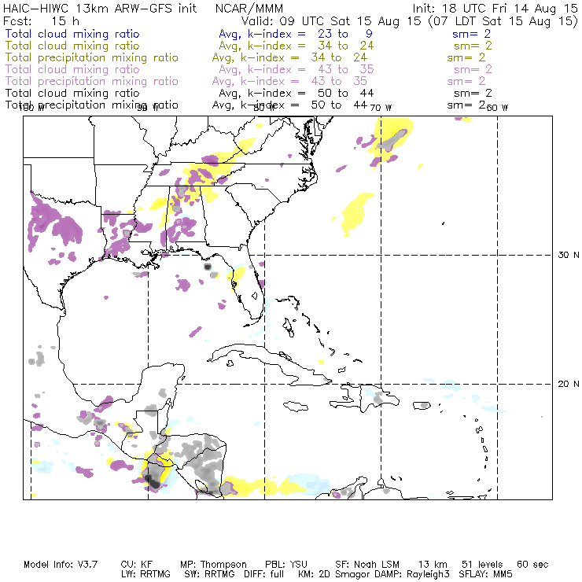This screenshot has height=582, width=582.
Task: Click the olive 'Total precipitation mixing ratio' legend line
Action: click(x=92, y=57)
